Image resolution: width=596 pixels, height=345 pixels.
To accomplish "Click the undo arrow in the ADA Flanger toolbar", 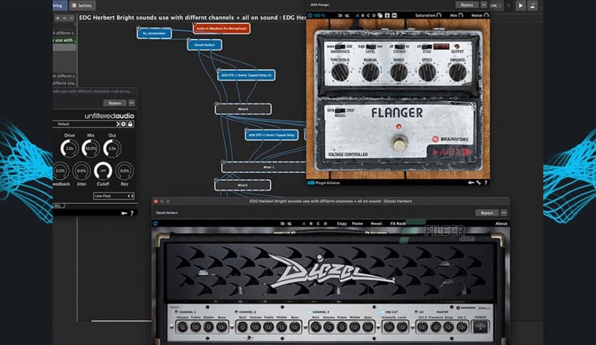I will coord(340,16).
